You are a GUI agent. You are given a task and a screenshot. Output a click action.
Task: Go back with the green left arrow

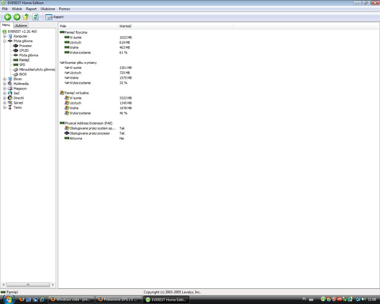[8, 17]
